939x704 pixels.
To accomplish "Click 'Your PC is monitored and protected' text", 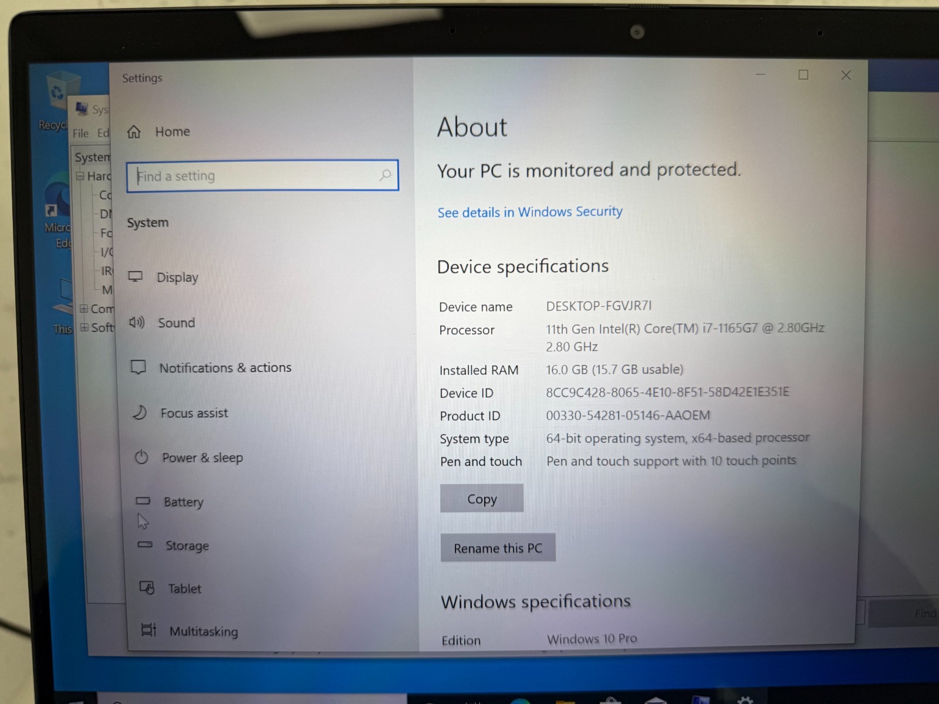I will pyautogui.click(x=589, y=171).
